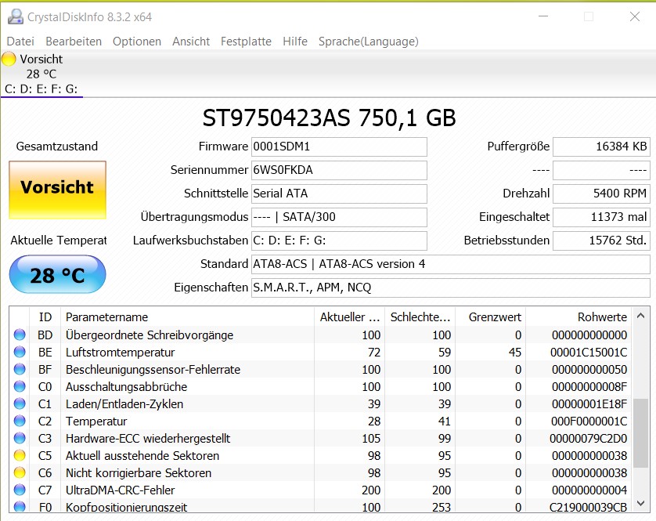This screenshot has width=656, height=521.
Task: Select the Laden/Entladen-Zyklen parameter name
Action: click(124, 403)
